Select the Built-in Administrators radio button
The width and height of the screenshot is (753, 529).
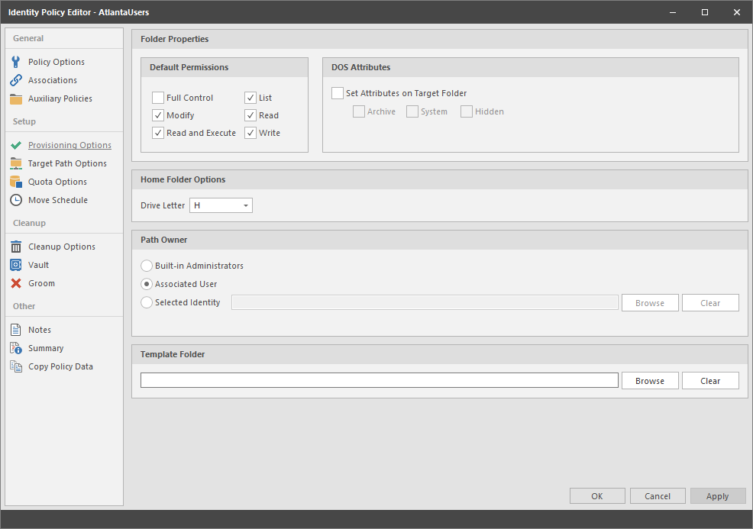coord(146,266)
